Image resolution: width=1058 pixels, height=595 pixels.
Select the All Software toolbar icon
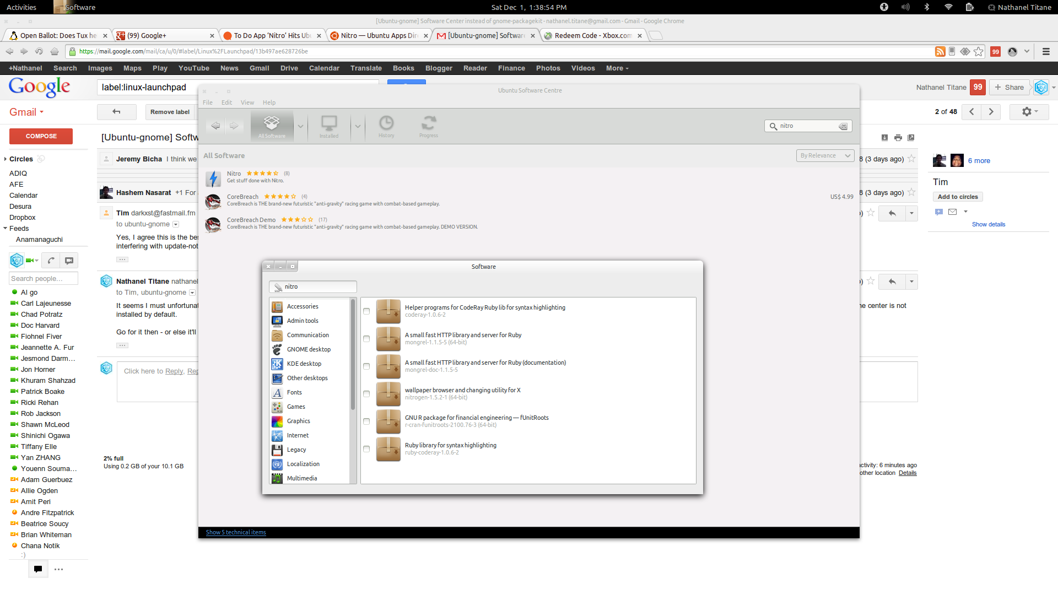click(x=272, y=123)
